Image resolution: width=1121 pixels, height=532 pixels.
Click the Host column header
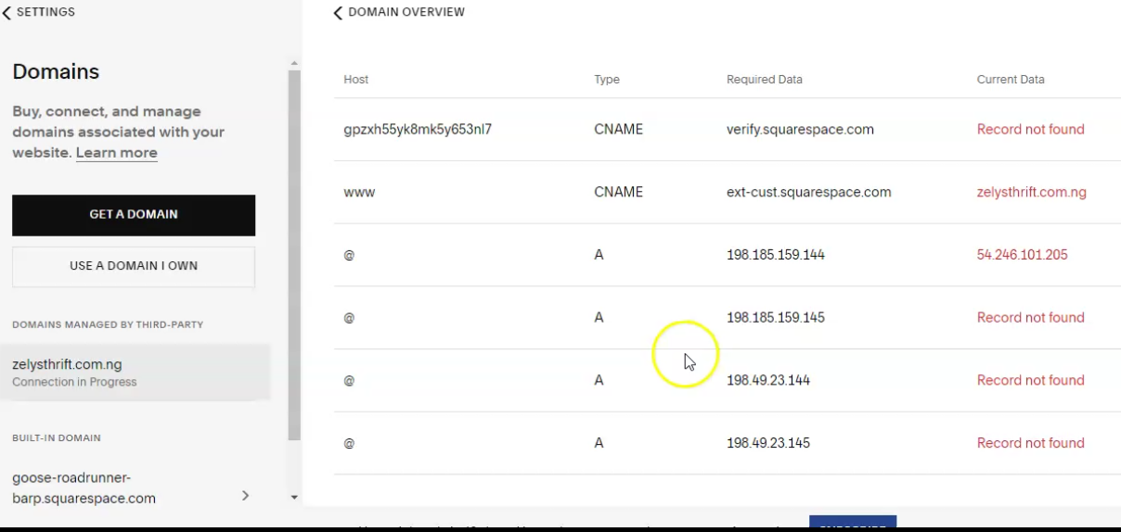(355, 80)
